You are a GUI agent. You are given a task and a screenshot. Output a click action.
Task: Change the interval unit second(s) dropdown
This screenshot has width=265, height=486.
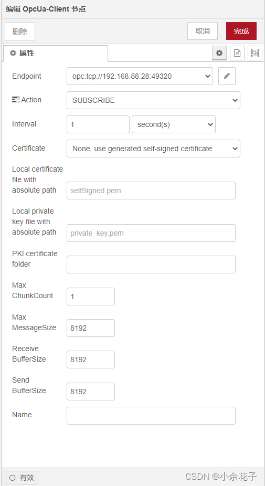174,124
